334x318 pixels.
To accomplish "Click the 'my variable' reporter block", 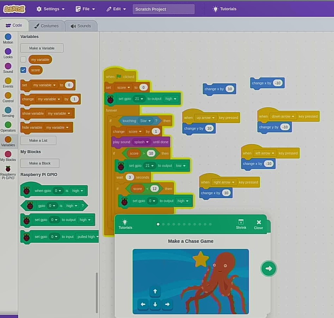I will pyautogui.click(x=40, y=60).
